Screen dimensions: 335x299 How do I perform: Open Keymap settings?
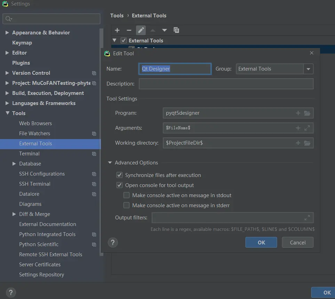(22, 43)
